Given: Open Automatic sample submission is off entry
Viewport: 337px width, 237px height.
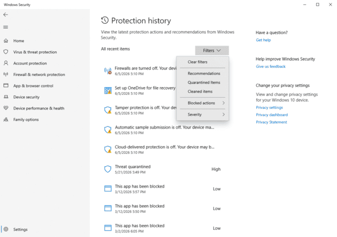Looking at the screenshot, I should tap(165, 130).
